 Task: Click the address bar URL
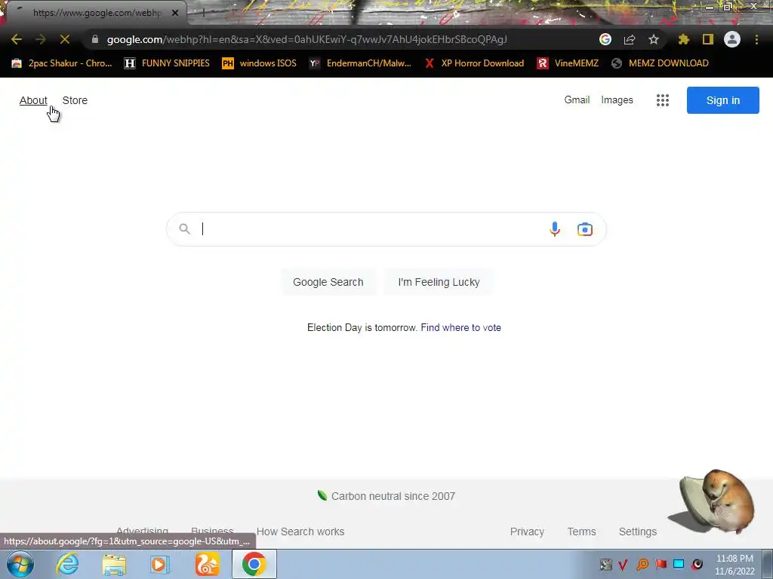click(306, 39)
